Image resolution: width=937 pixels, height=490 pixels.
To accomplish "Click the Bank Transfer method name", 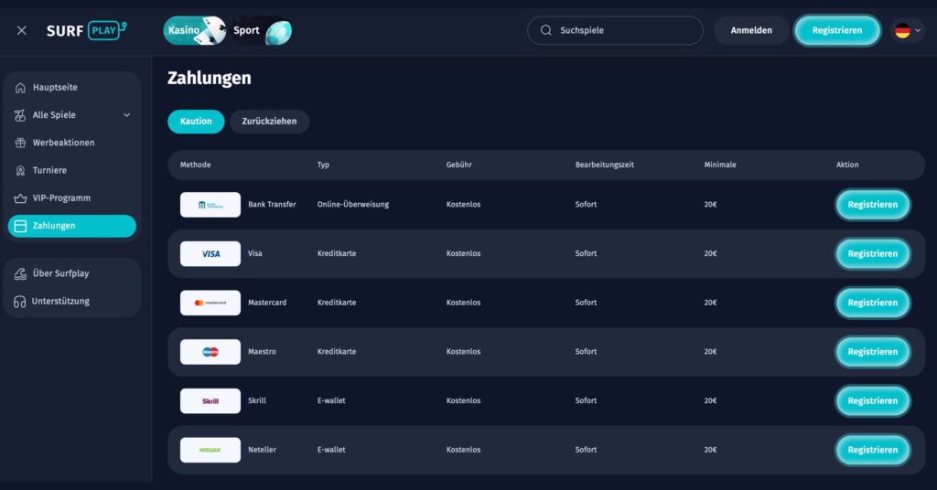I will [x=272, y=205].
